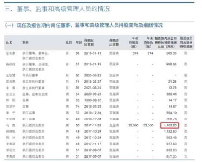Select the age 37 in 李宁's row
This screenshot has height=162, width=202.
[x=77, y=113]
